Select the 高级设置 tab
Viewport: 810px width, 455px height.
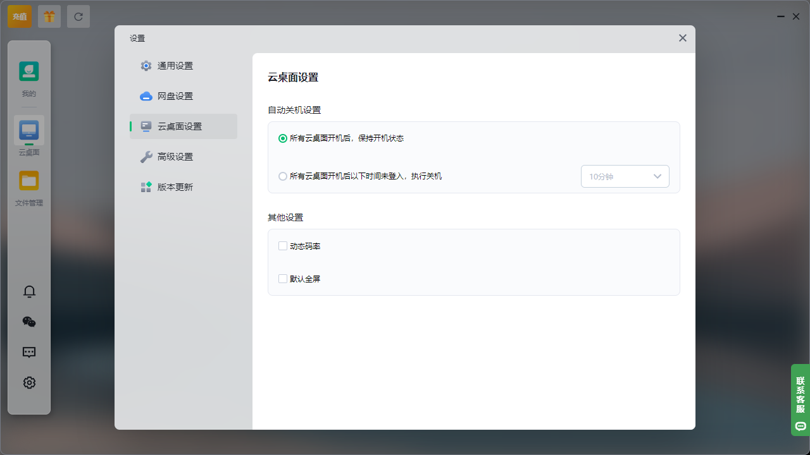coord(184,157)
